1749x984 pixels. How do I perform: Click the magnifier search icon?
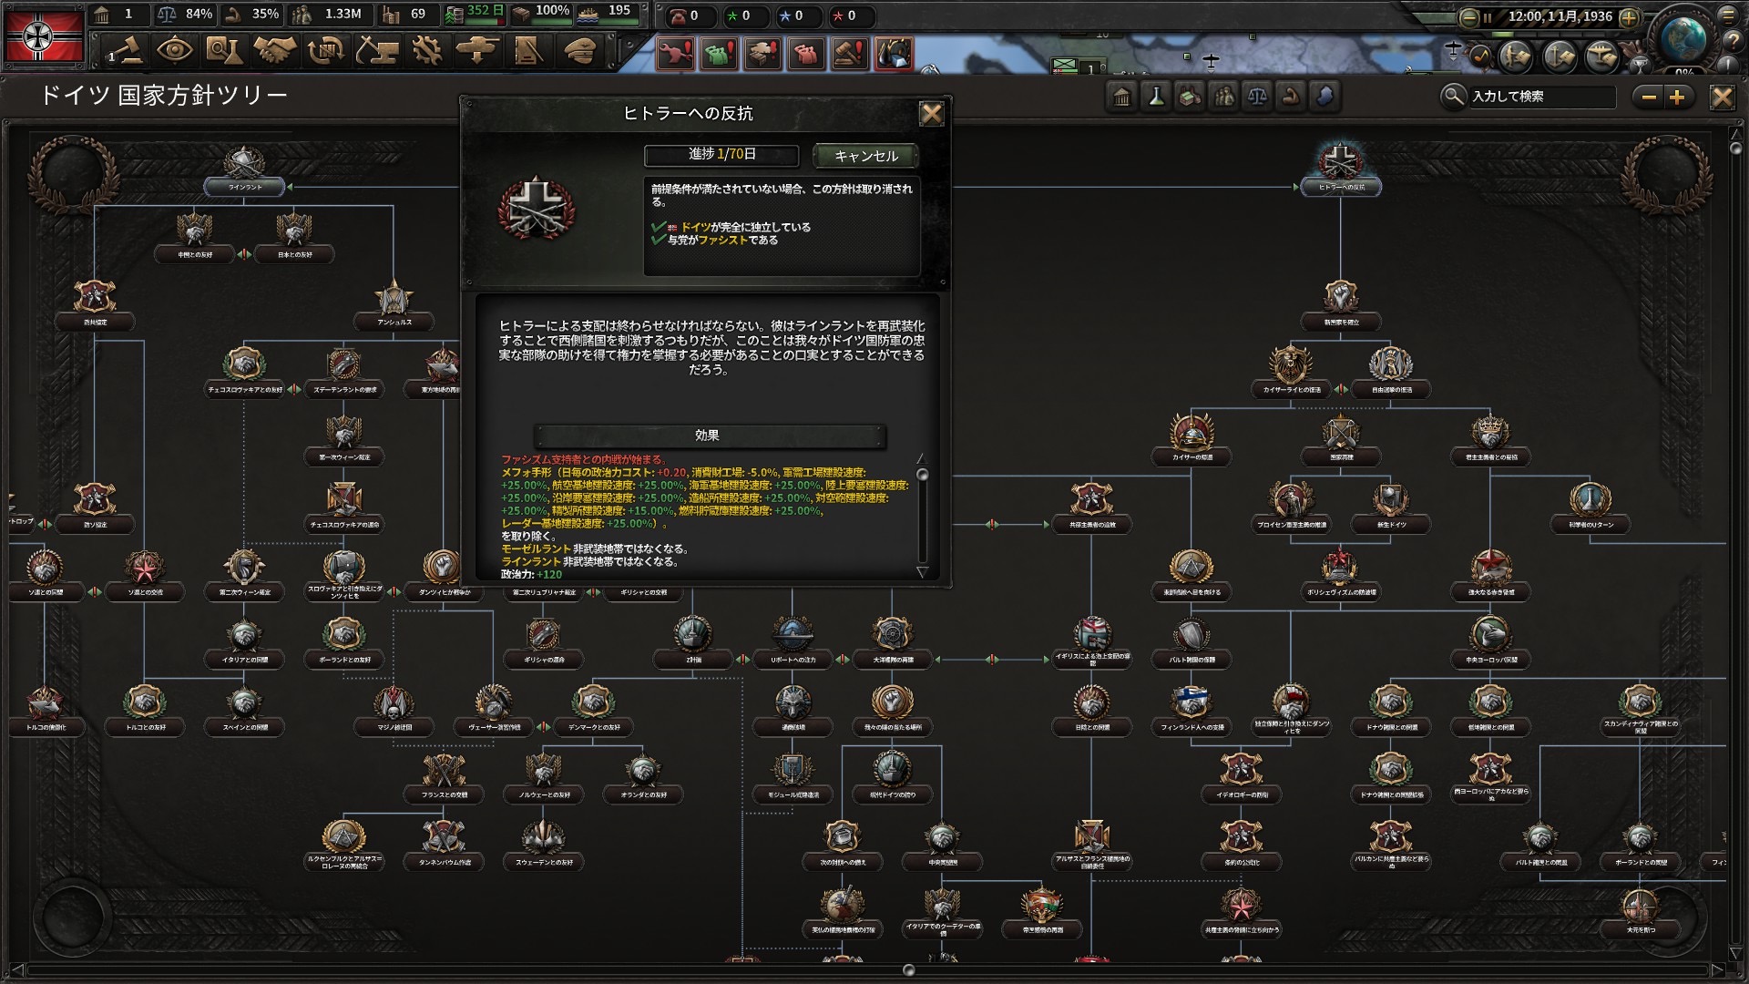click(1453, 97)
